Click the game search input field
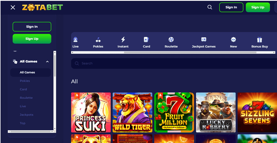277x143 pixels. (x=174, y=63)
